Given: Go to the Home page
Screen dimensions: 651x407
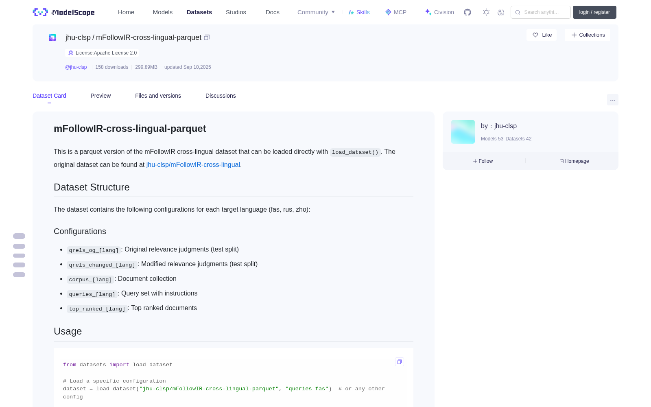Looking at the screenshot, I should tap(126, 12).
